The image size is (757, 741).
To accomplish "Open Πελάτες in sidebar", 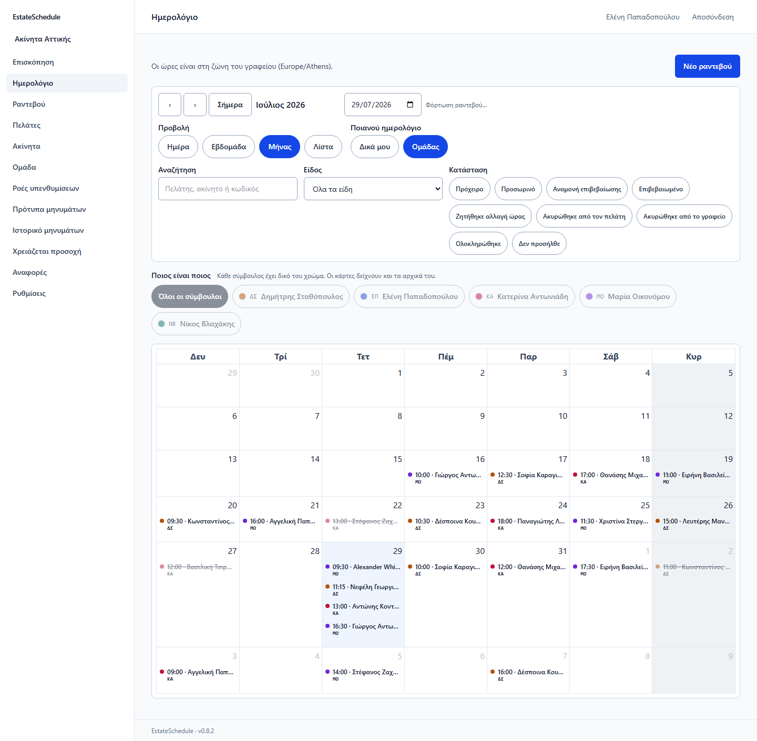I will [67, 125].
